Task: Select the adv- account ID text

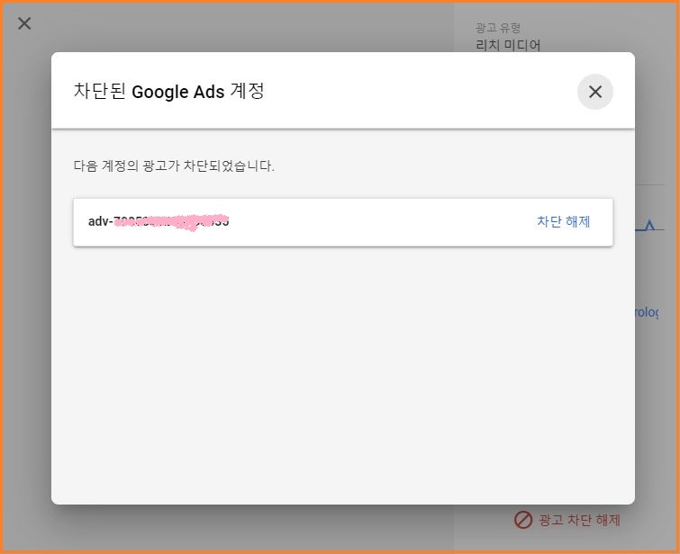Action: [x=159, y=222]
